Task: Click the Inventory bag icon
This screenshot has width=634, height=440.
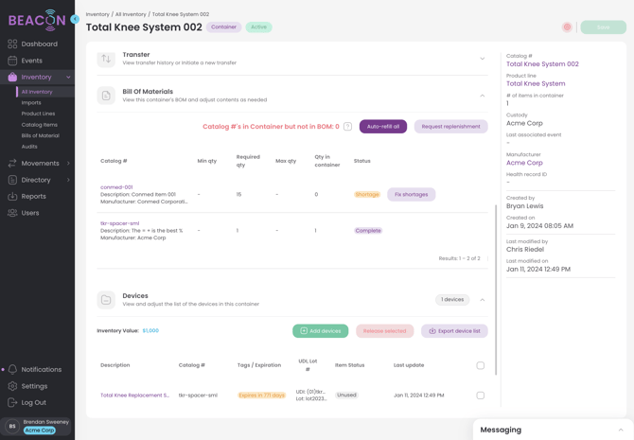Action: (12, 77)
